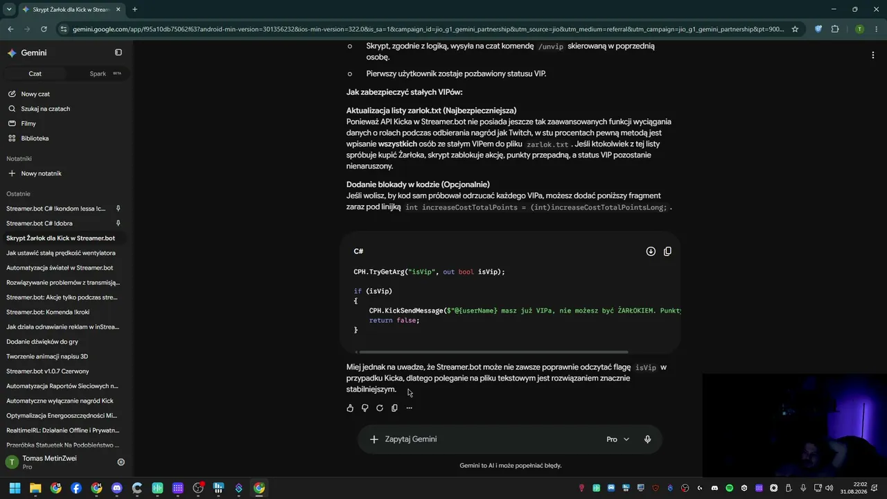This screenshot has width=887, height=499.
Task: Start voice input with microphone
Action: (647, 439)
